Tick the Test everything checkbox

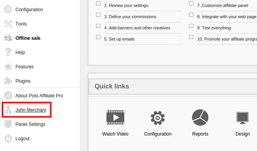click(191, 26)
